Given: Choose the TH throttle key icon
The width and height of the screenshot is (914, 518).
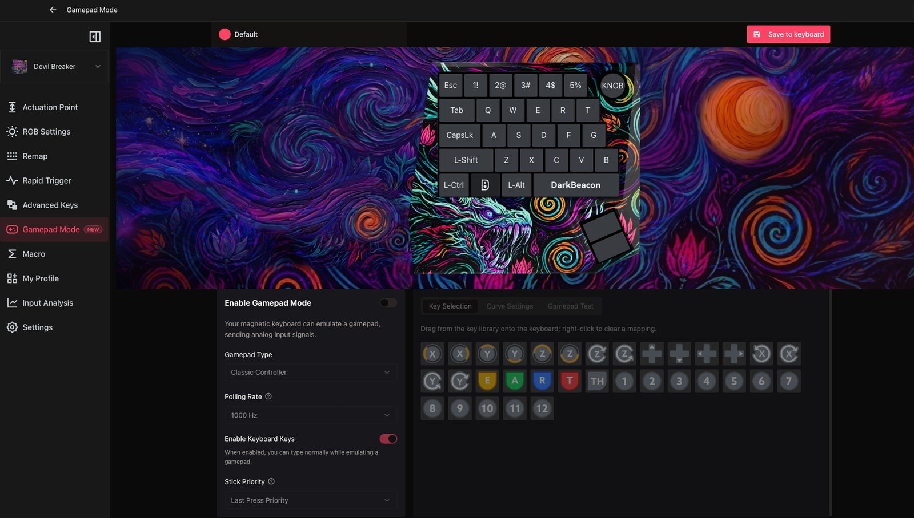Looking at the screenshot, I should pos(597,381).
